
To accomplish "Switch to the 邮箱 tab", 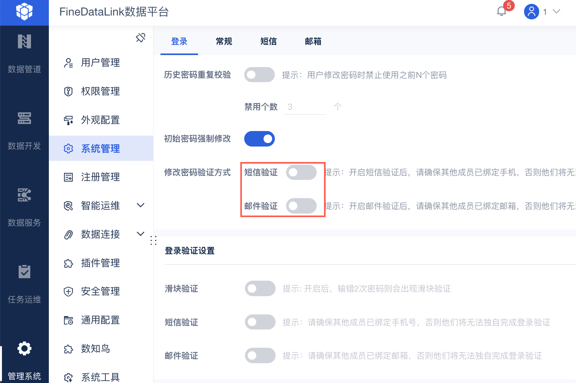I will (313, 41).
